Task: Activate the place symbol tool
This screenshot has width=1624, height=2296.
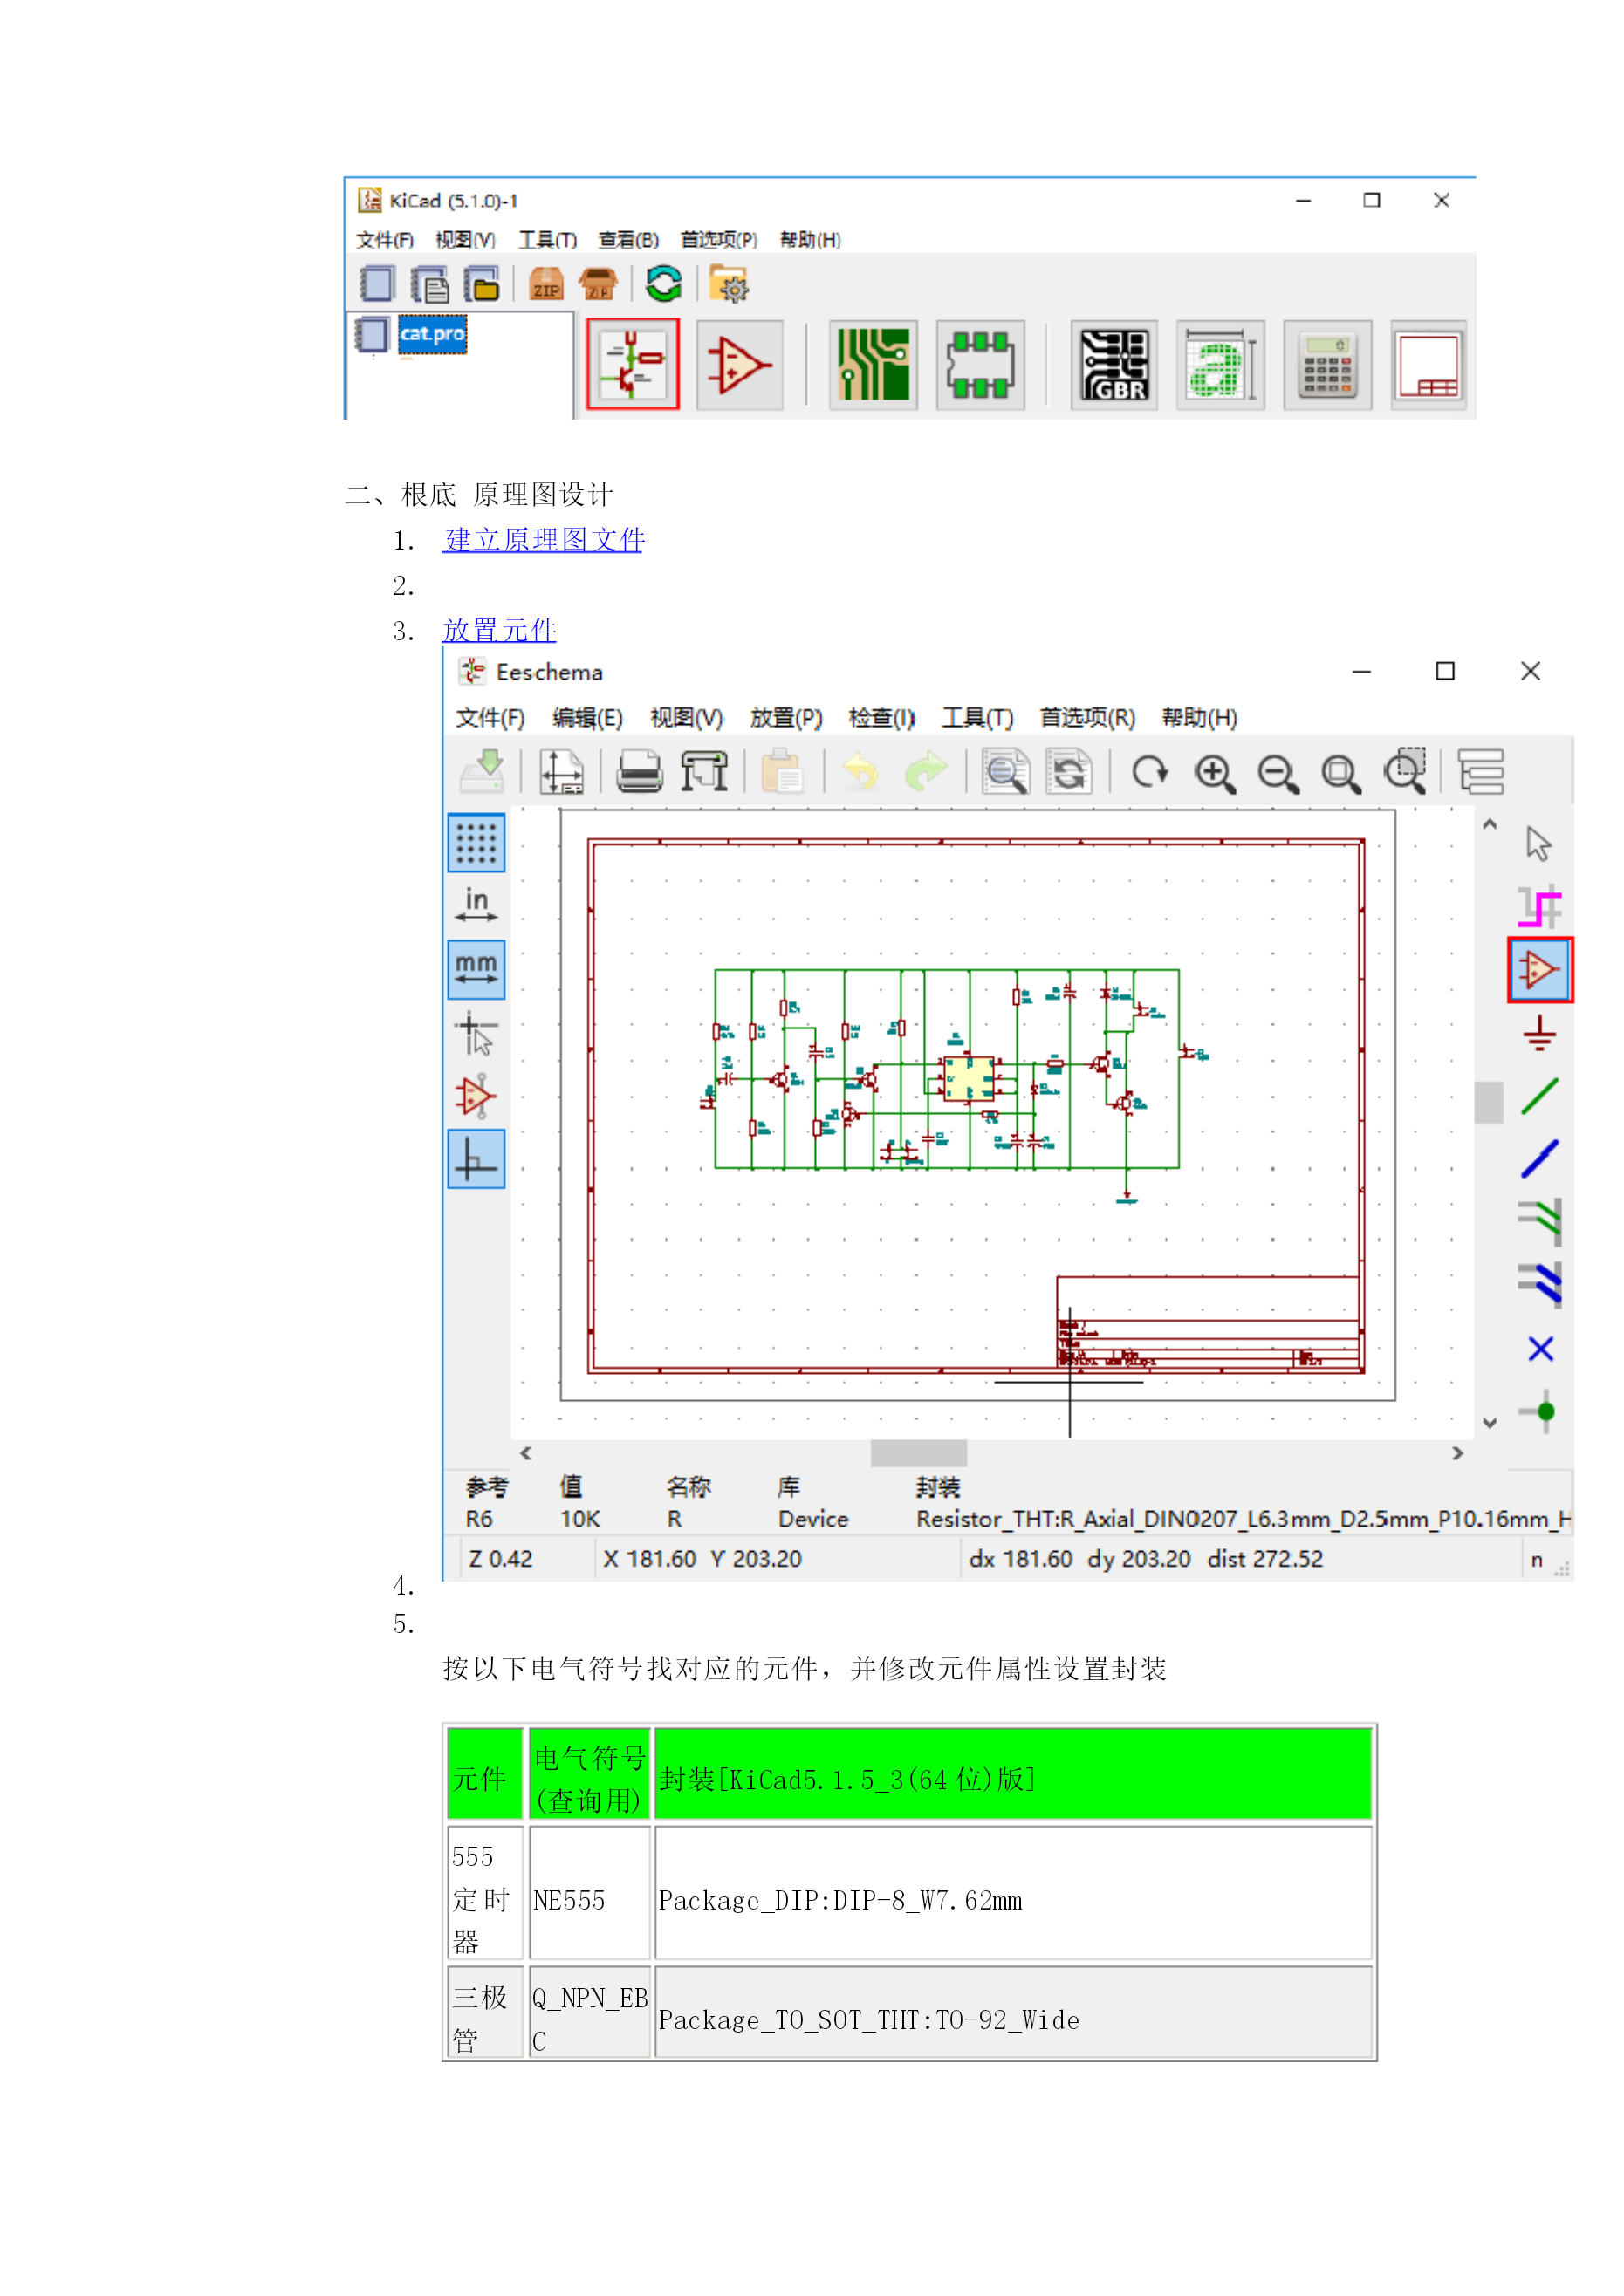Action: pos(1540,969)
